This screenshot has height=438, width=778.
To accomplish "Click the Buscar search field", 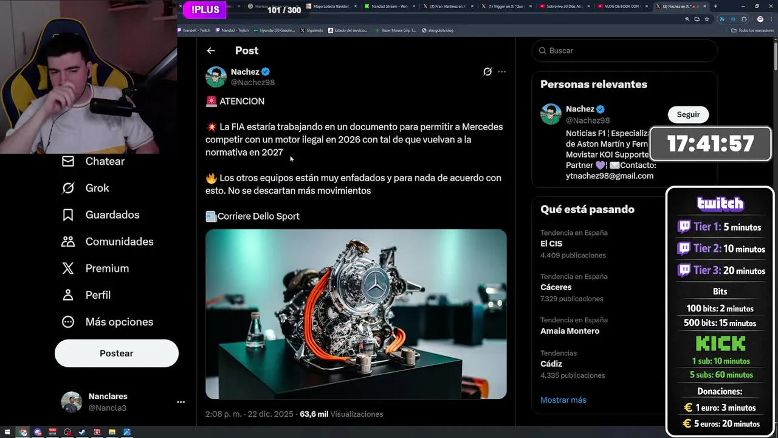I will click(x=624, y=50).
